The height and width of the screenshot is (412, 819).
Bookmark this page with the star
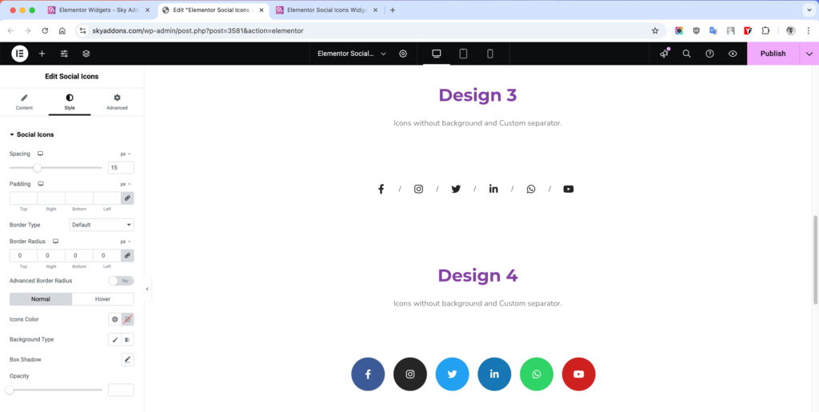coord(655,31)
